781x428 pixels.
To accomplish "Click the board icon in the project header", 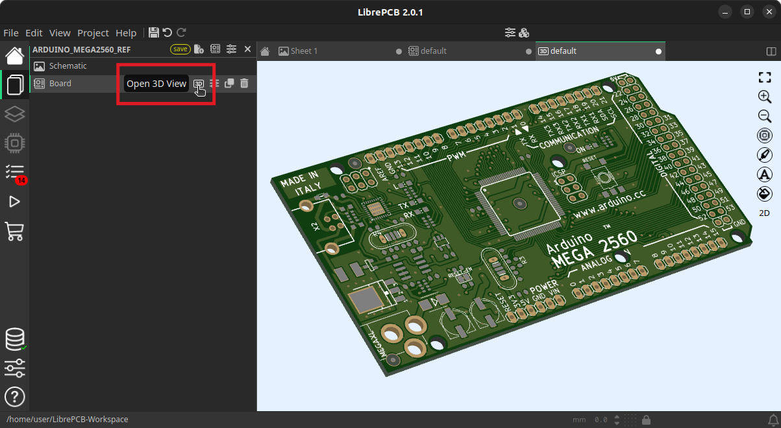I will pos(215,49).
